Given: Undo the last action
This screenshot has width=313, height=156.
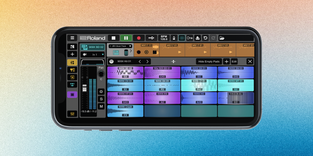Looking at the screenshot, I should pos(205,38).
